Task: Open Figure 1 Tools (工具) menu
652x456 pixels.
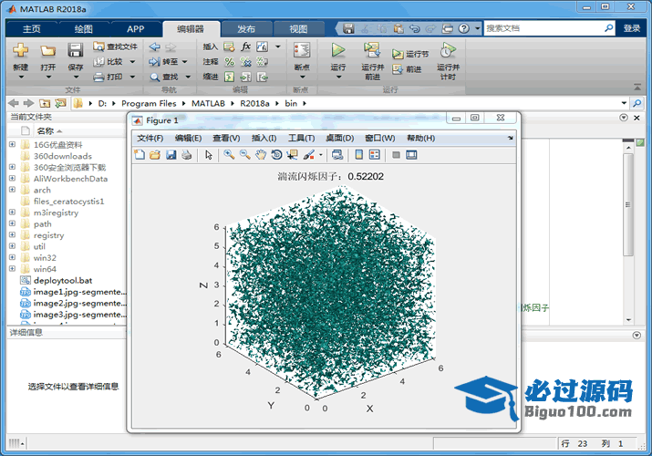Action: [302, 138]
